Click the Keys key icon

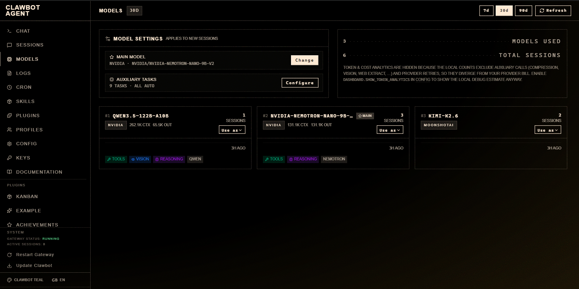pyautogui.click(x=9, y=158)
